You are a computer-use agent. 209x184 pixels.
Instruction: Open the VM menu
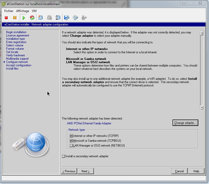(x=34, y=11)
